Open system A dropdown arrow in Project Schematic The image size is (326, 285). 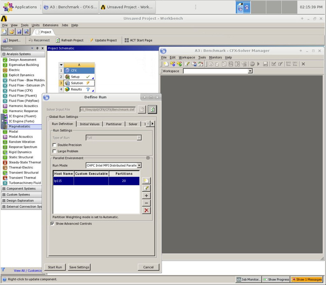point(61,65)
